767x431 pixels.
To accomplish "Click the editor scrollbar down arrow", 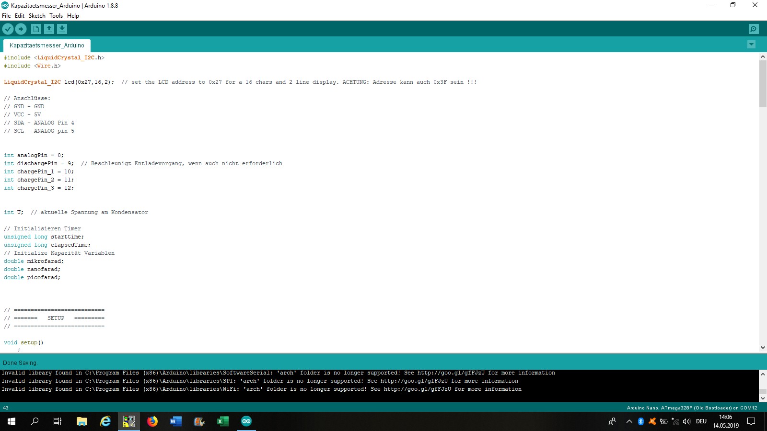I will click(x=763, y=348).
